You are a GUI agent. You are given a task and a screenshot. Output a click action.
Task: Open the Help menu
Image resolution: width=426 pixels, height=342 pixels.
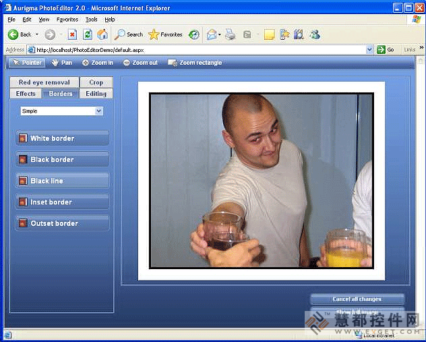click(x=110, y=20)
